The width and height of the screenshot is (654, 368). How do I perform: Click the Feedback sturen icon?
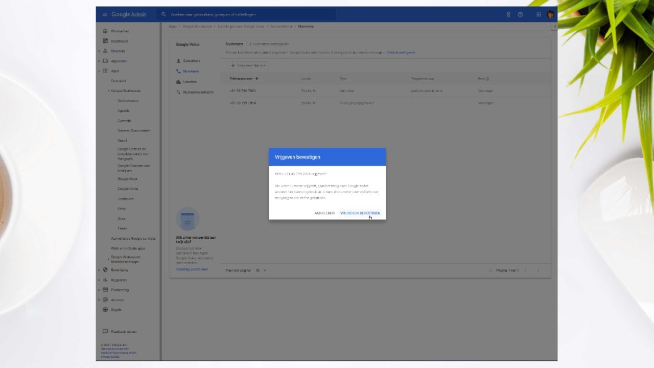tap(105, 332)
